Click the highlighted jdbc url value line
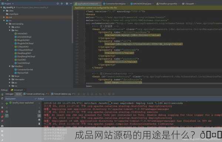This screenshot has height=142, width=222. click(x=144, y=44)
